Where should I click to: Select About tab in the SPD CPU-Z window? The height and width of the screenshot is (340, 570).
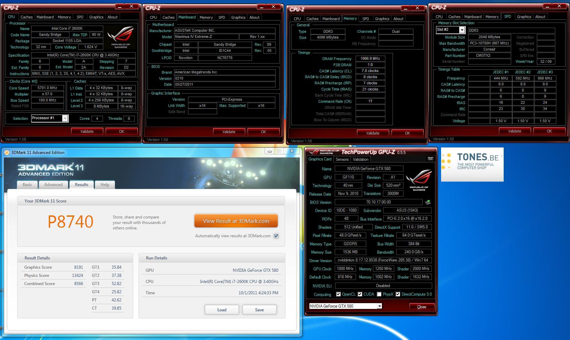[x=540, y=17]
